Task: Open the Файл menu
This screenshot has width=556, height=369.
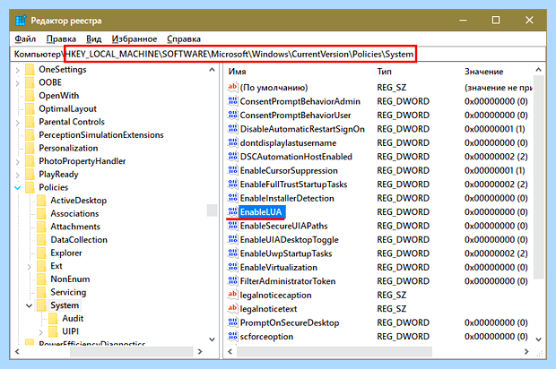Action: (x=25, y=39)
